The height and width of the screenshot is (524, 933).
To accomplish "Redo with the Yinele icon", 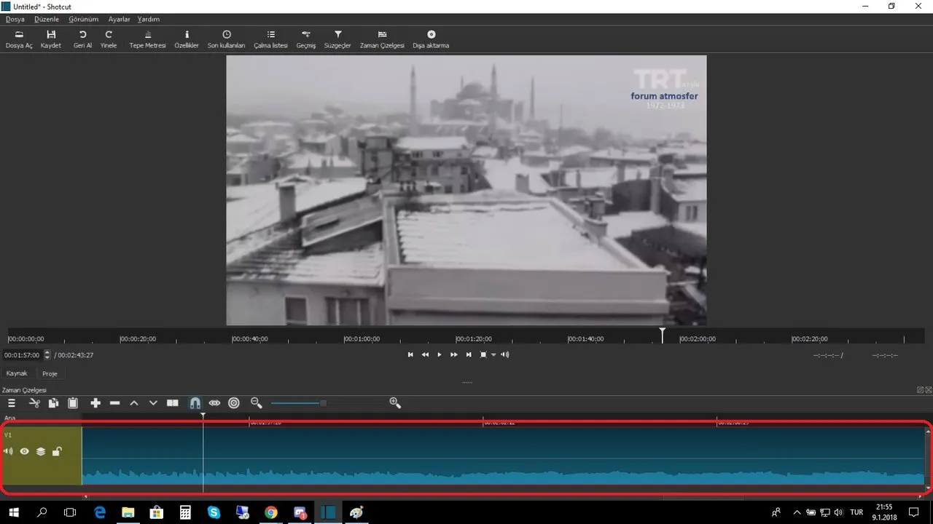I will click(x=109, y=39).
